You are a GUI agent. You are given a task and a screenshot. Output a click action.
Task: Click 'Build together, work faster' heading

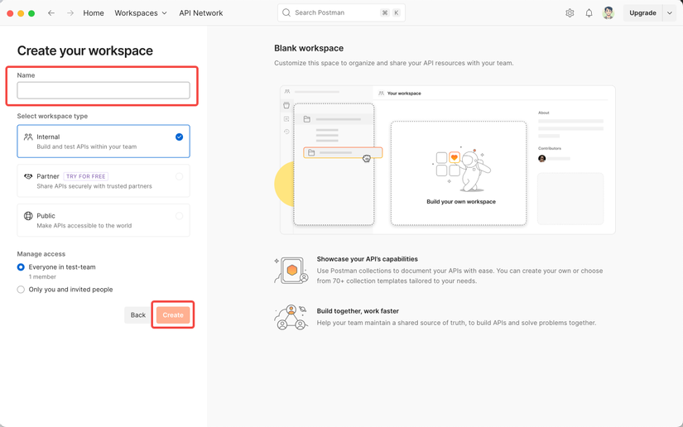click(x=358, y=311)
